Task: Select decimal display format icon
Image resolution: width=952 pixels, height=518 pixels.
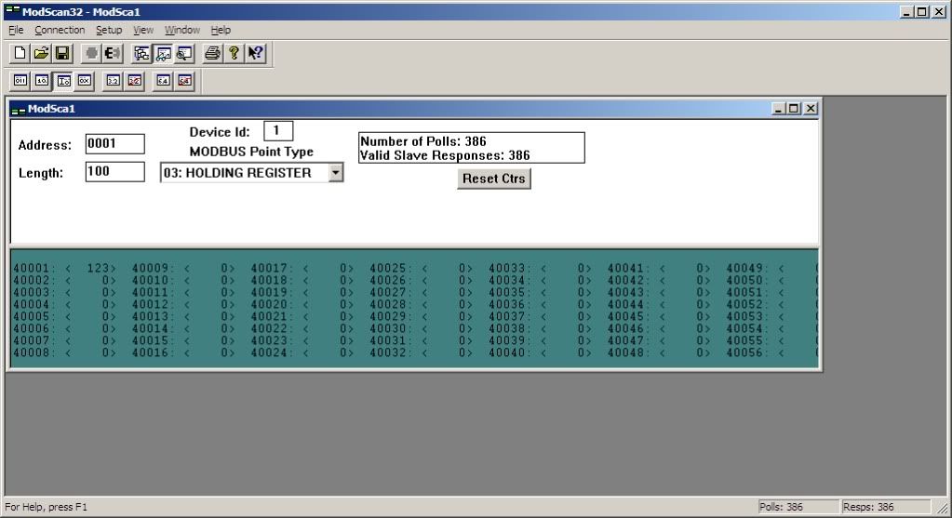Action: [42, 81]
